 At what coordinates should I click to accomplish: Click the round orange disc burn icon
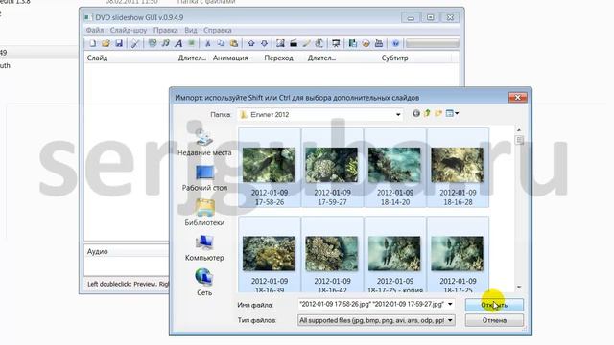click(366, 43)
